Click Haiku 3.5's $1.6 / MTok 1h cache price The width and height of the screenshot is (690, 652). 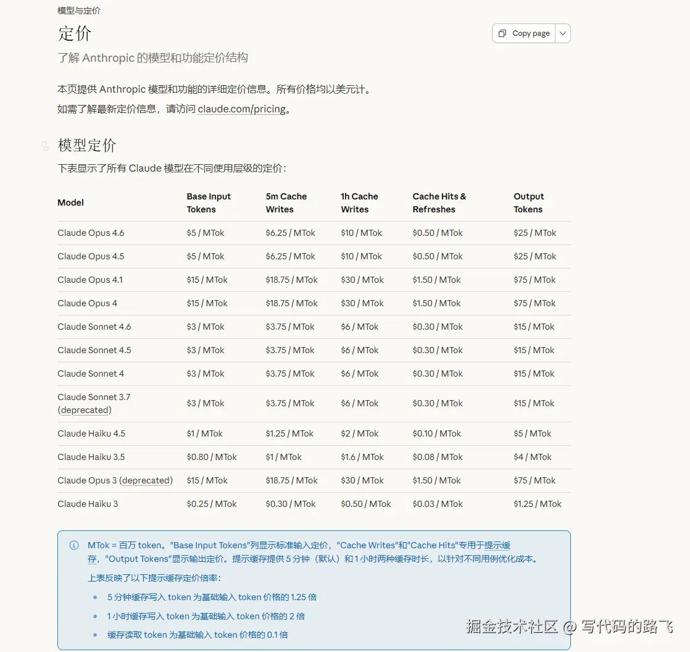click(x=362, y=457)
